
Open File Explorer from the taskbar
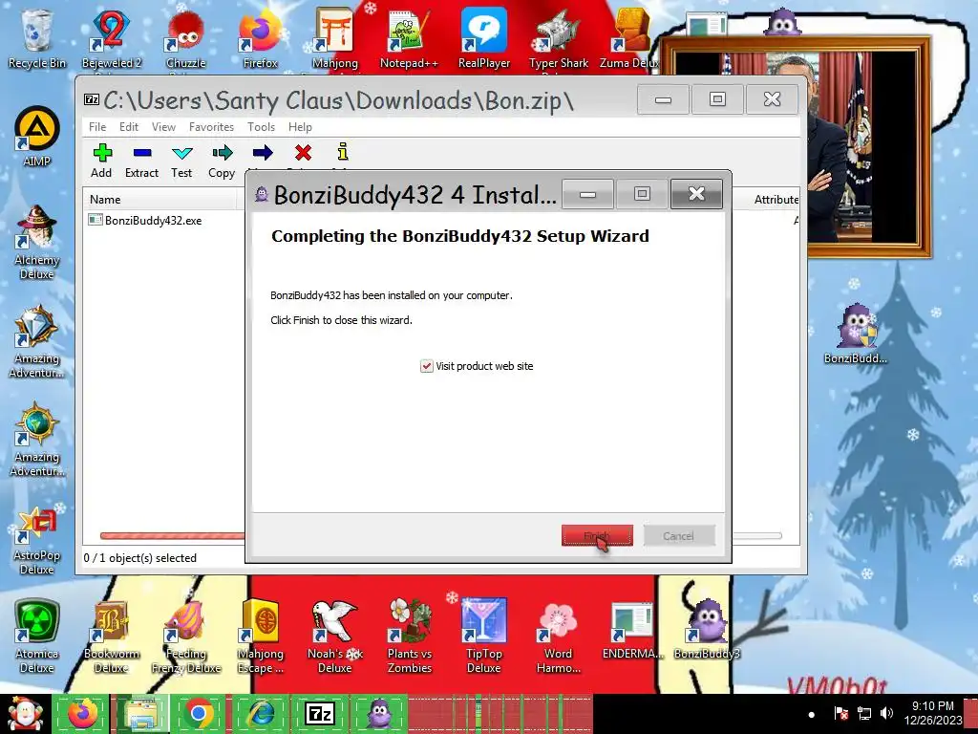(141, 714)
